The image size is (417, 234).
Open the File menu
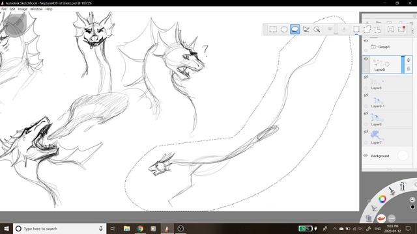(4, 9)
